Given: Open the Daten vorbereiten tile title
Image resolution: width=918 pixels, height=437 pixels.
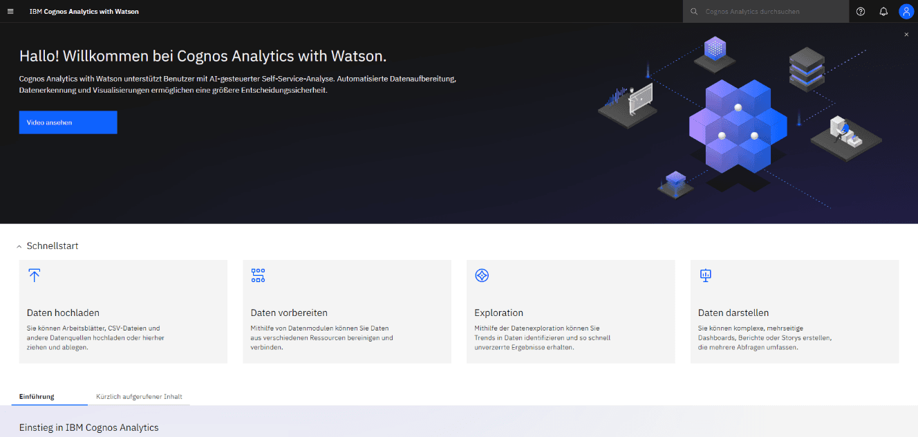Looking at the screenshot, I should [289, 313].
